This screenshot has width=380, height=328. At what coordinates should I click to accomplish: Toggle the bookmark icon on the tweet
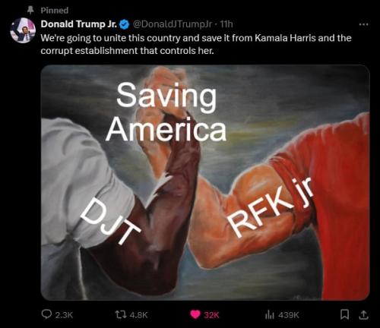click(344, 315)
